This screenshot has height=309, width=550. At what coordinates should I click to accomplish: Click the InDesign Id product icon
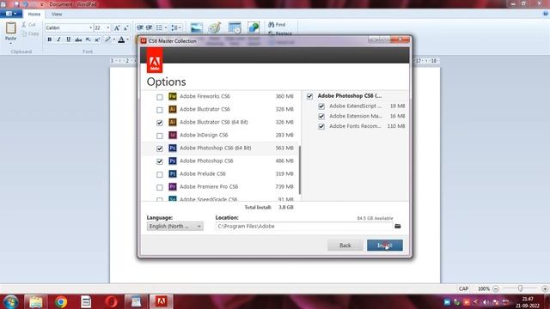click(172, 135)
